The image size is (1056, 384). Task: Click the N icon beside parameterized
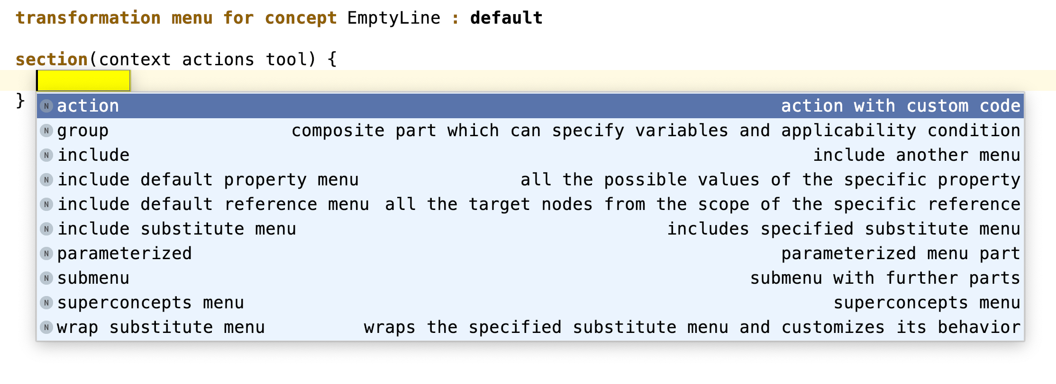pyautogui.click(x=46, y=253)
